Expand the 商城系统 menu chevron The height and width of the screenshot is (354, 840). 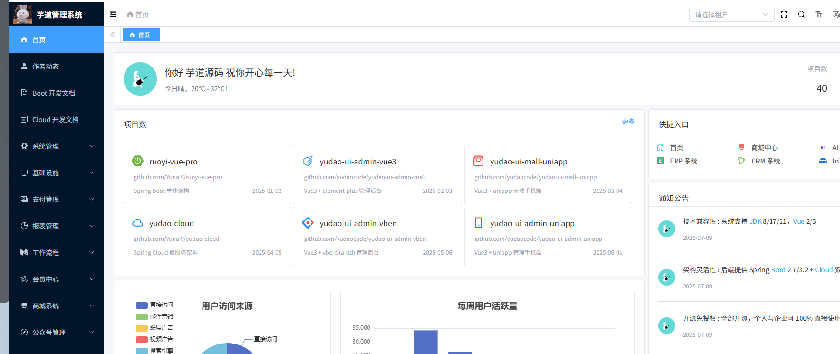coord(92,306)
